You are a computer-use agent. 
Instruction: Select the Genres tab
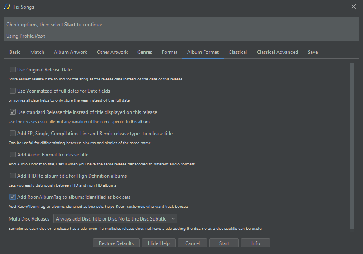[x=145, y=52]
